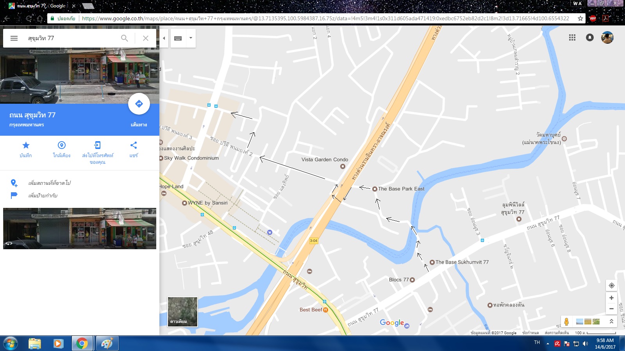Click the Adobe PDF extension icon
625x351 pixels.
[x=605, y=18]
